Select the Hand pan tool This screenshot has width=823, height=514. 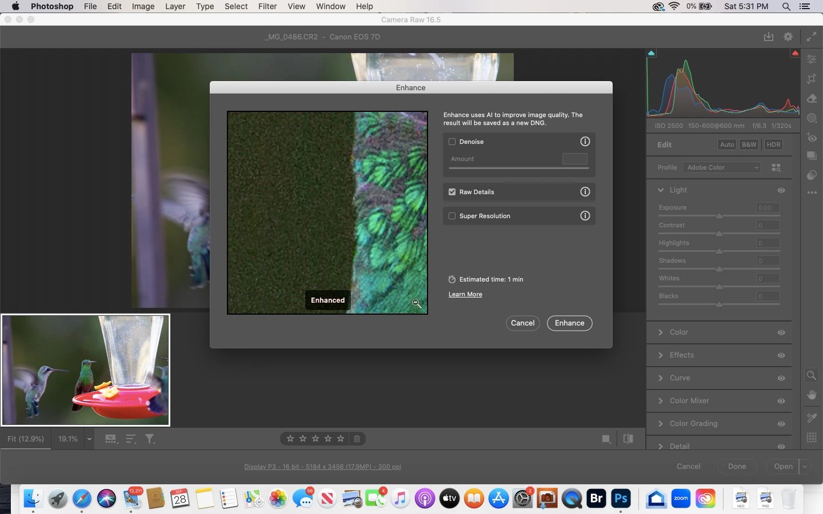point(812,395)
